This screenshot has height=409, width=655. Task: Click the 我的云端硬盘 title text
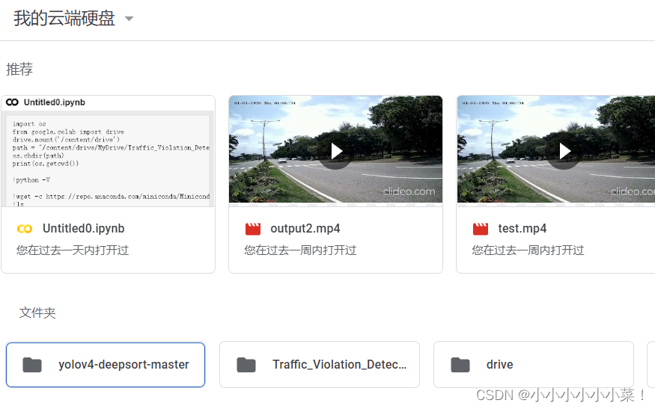[64, 19]
